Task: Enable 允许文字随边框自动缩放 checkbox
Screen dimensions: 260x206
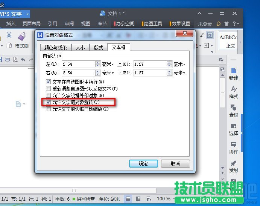Action: [x=48, y=109]
